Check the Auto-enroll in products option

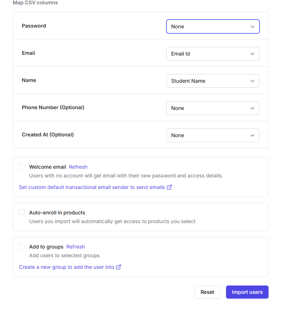pos(22,212)
